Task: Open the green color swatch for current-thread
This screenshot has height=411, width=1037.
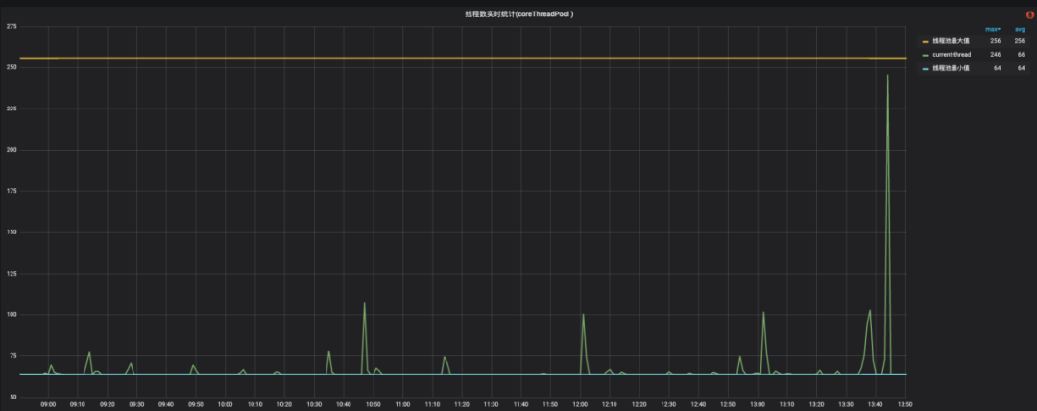Action: (x=926, y=55)
